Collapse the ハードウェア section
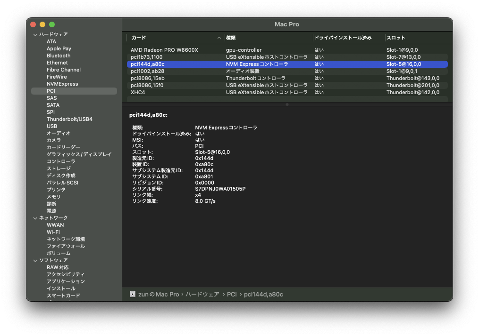 tap(35, 35)
